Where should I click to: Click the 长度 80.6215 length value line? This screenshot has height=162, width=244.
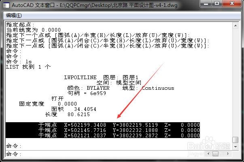click(x=68, y=114)
